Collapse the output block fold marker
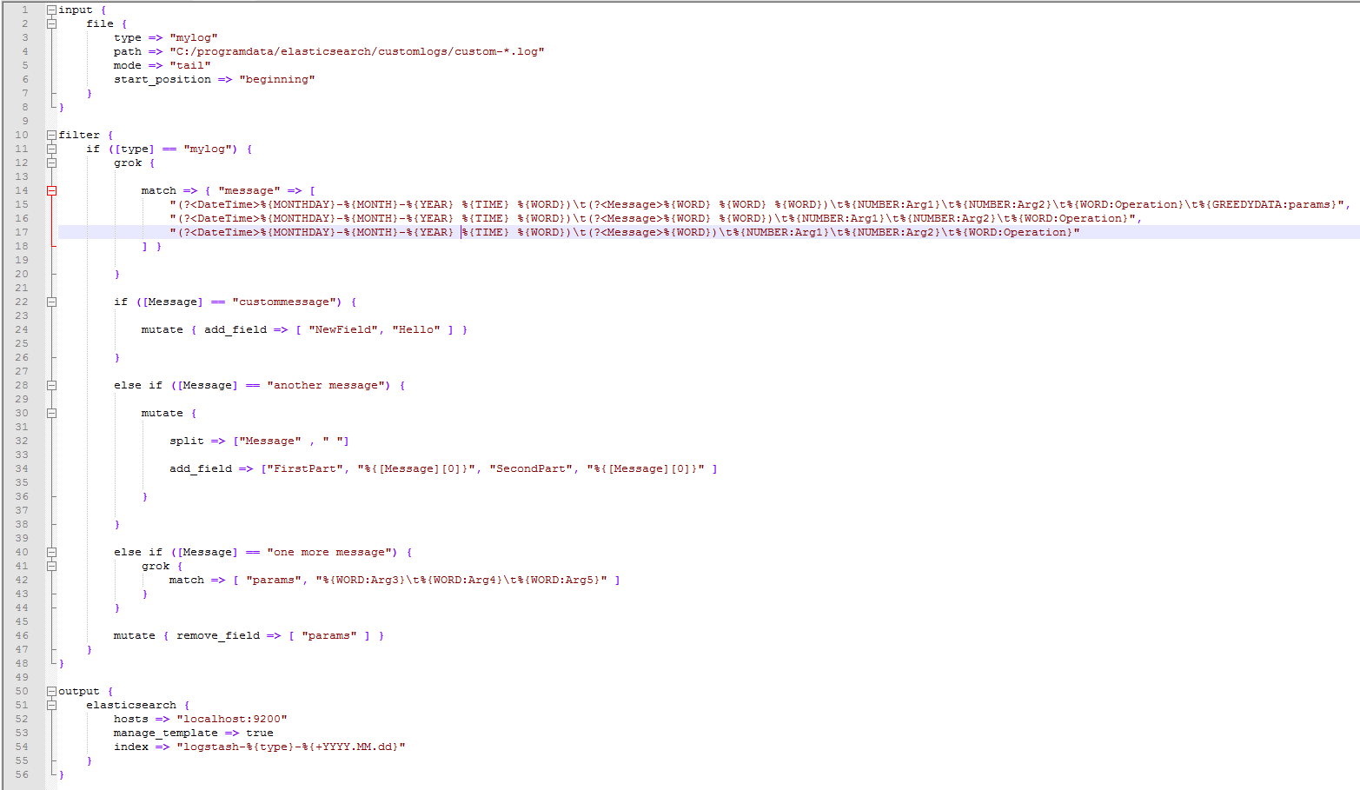 (x=51, y=691)
